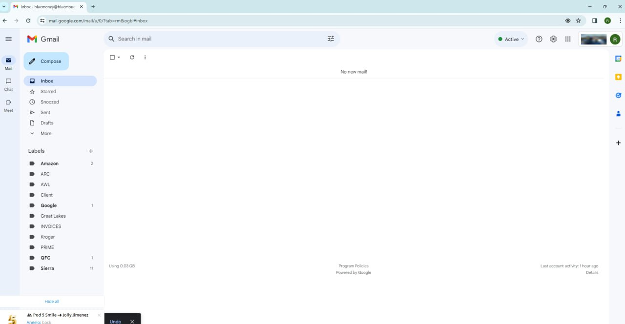The height and width of the screenshot is (324, 625).
Task: Reload the browser page
Action: click(28, 20)
